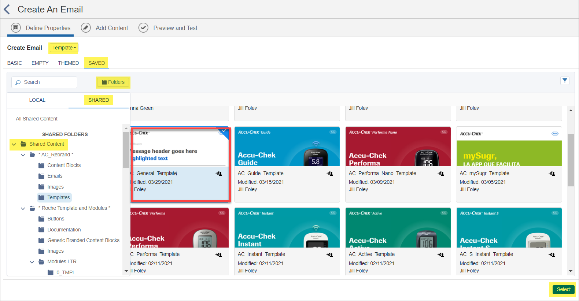This screenshot has height=301, width=579.
Task: Click the shared icon on AC_Performa_Template
Action: 219,255
